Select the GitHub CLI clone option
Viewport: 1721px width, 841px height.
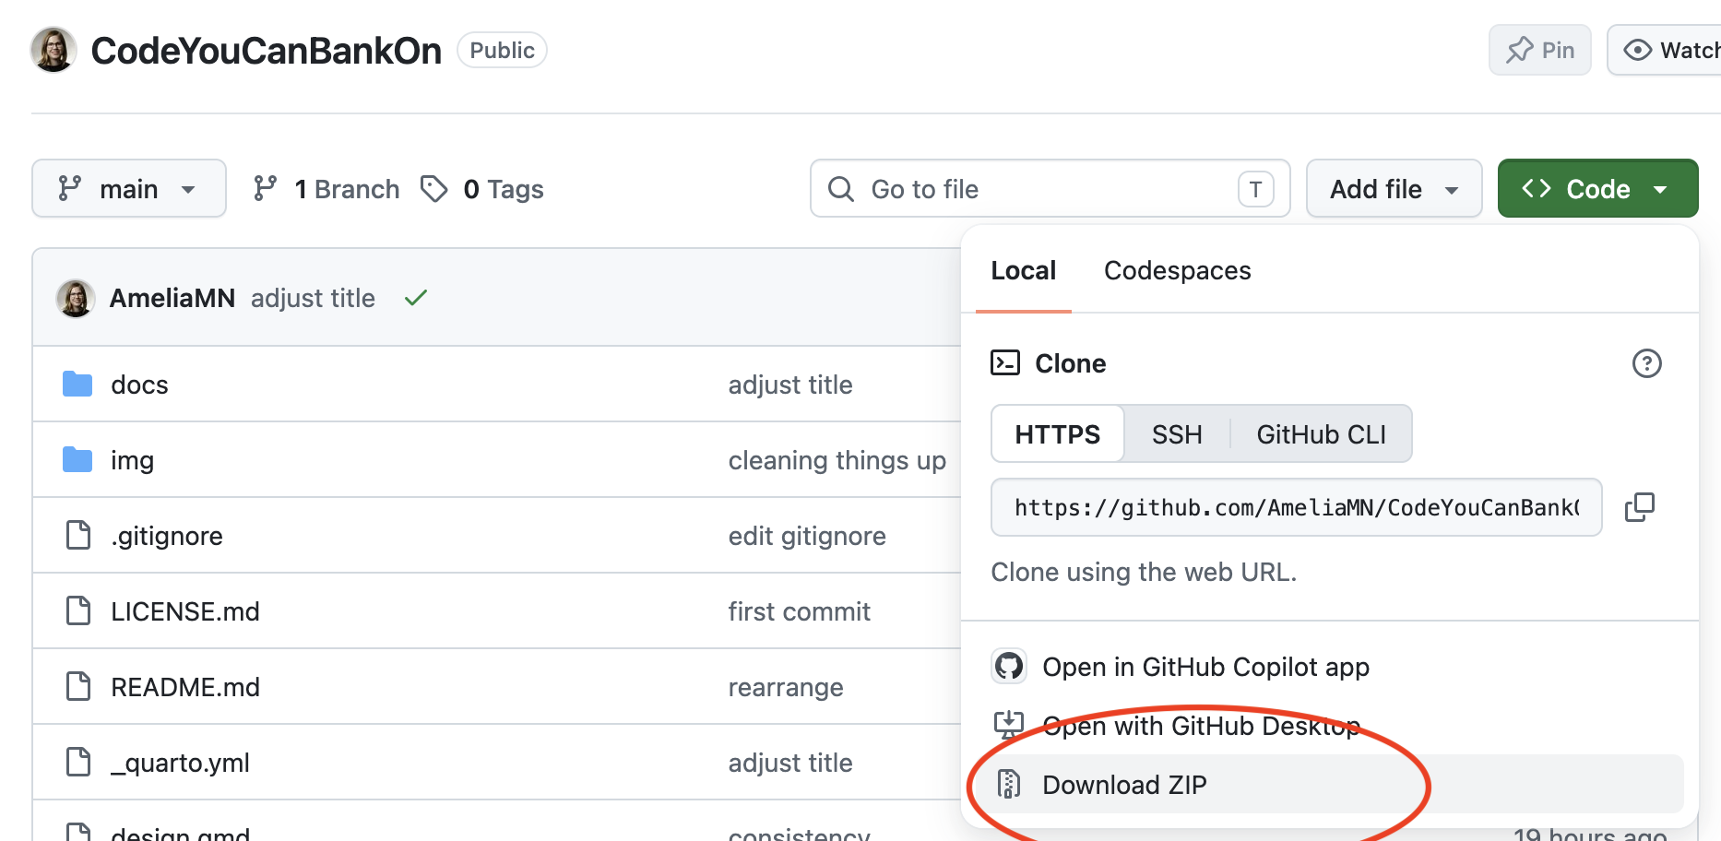1321,433
